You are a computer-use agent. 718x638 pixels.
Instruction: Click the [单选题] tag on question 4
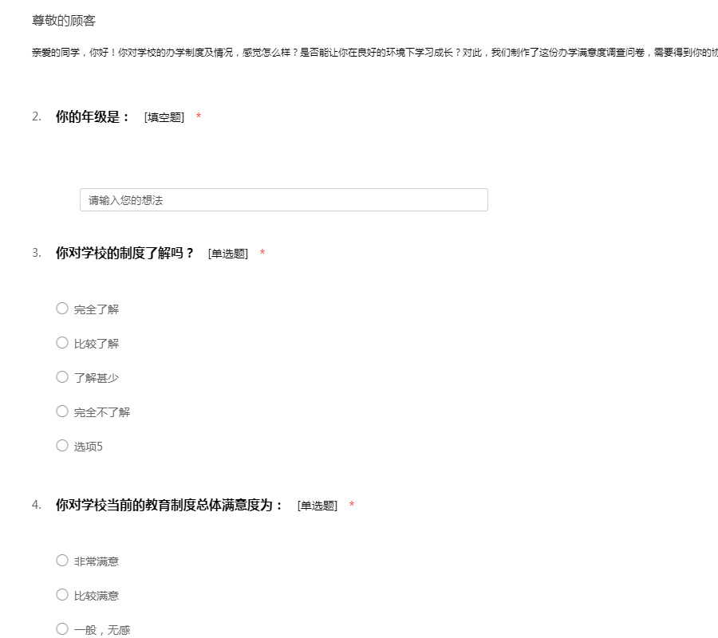(x=318, y=506)
